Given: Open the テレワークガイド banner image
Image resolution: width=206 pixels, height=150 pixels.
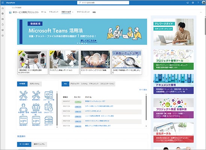Looking at the screenshot, I should (x=173, y=32).
